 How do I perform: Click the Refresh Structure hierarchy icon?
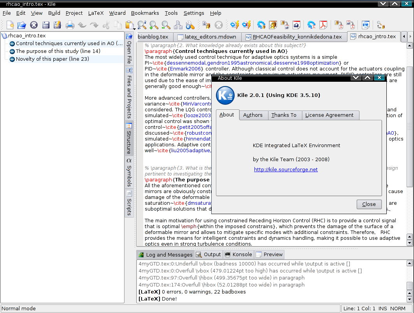pyautogui.click(x=178, y=25)
